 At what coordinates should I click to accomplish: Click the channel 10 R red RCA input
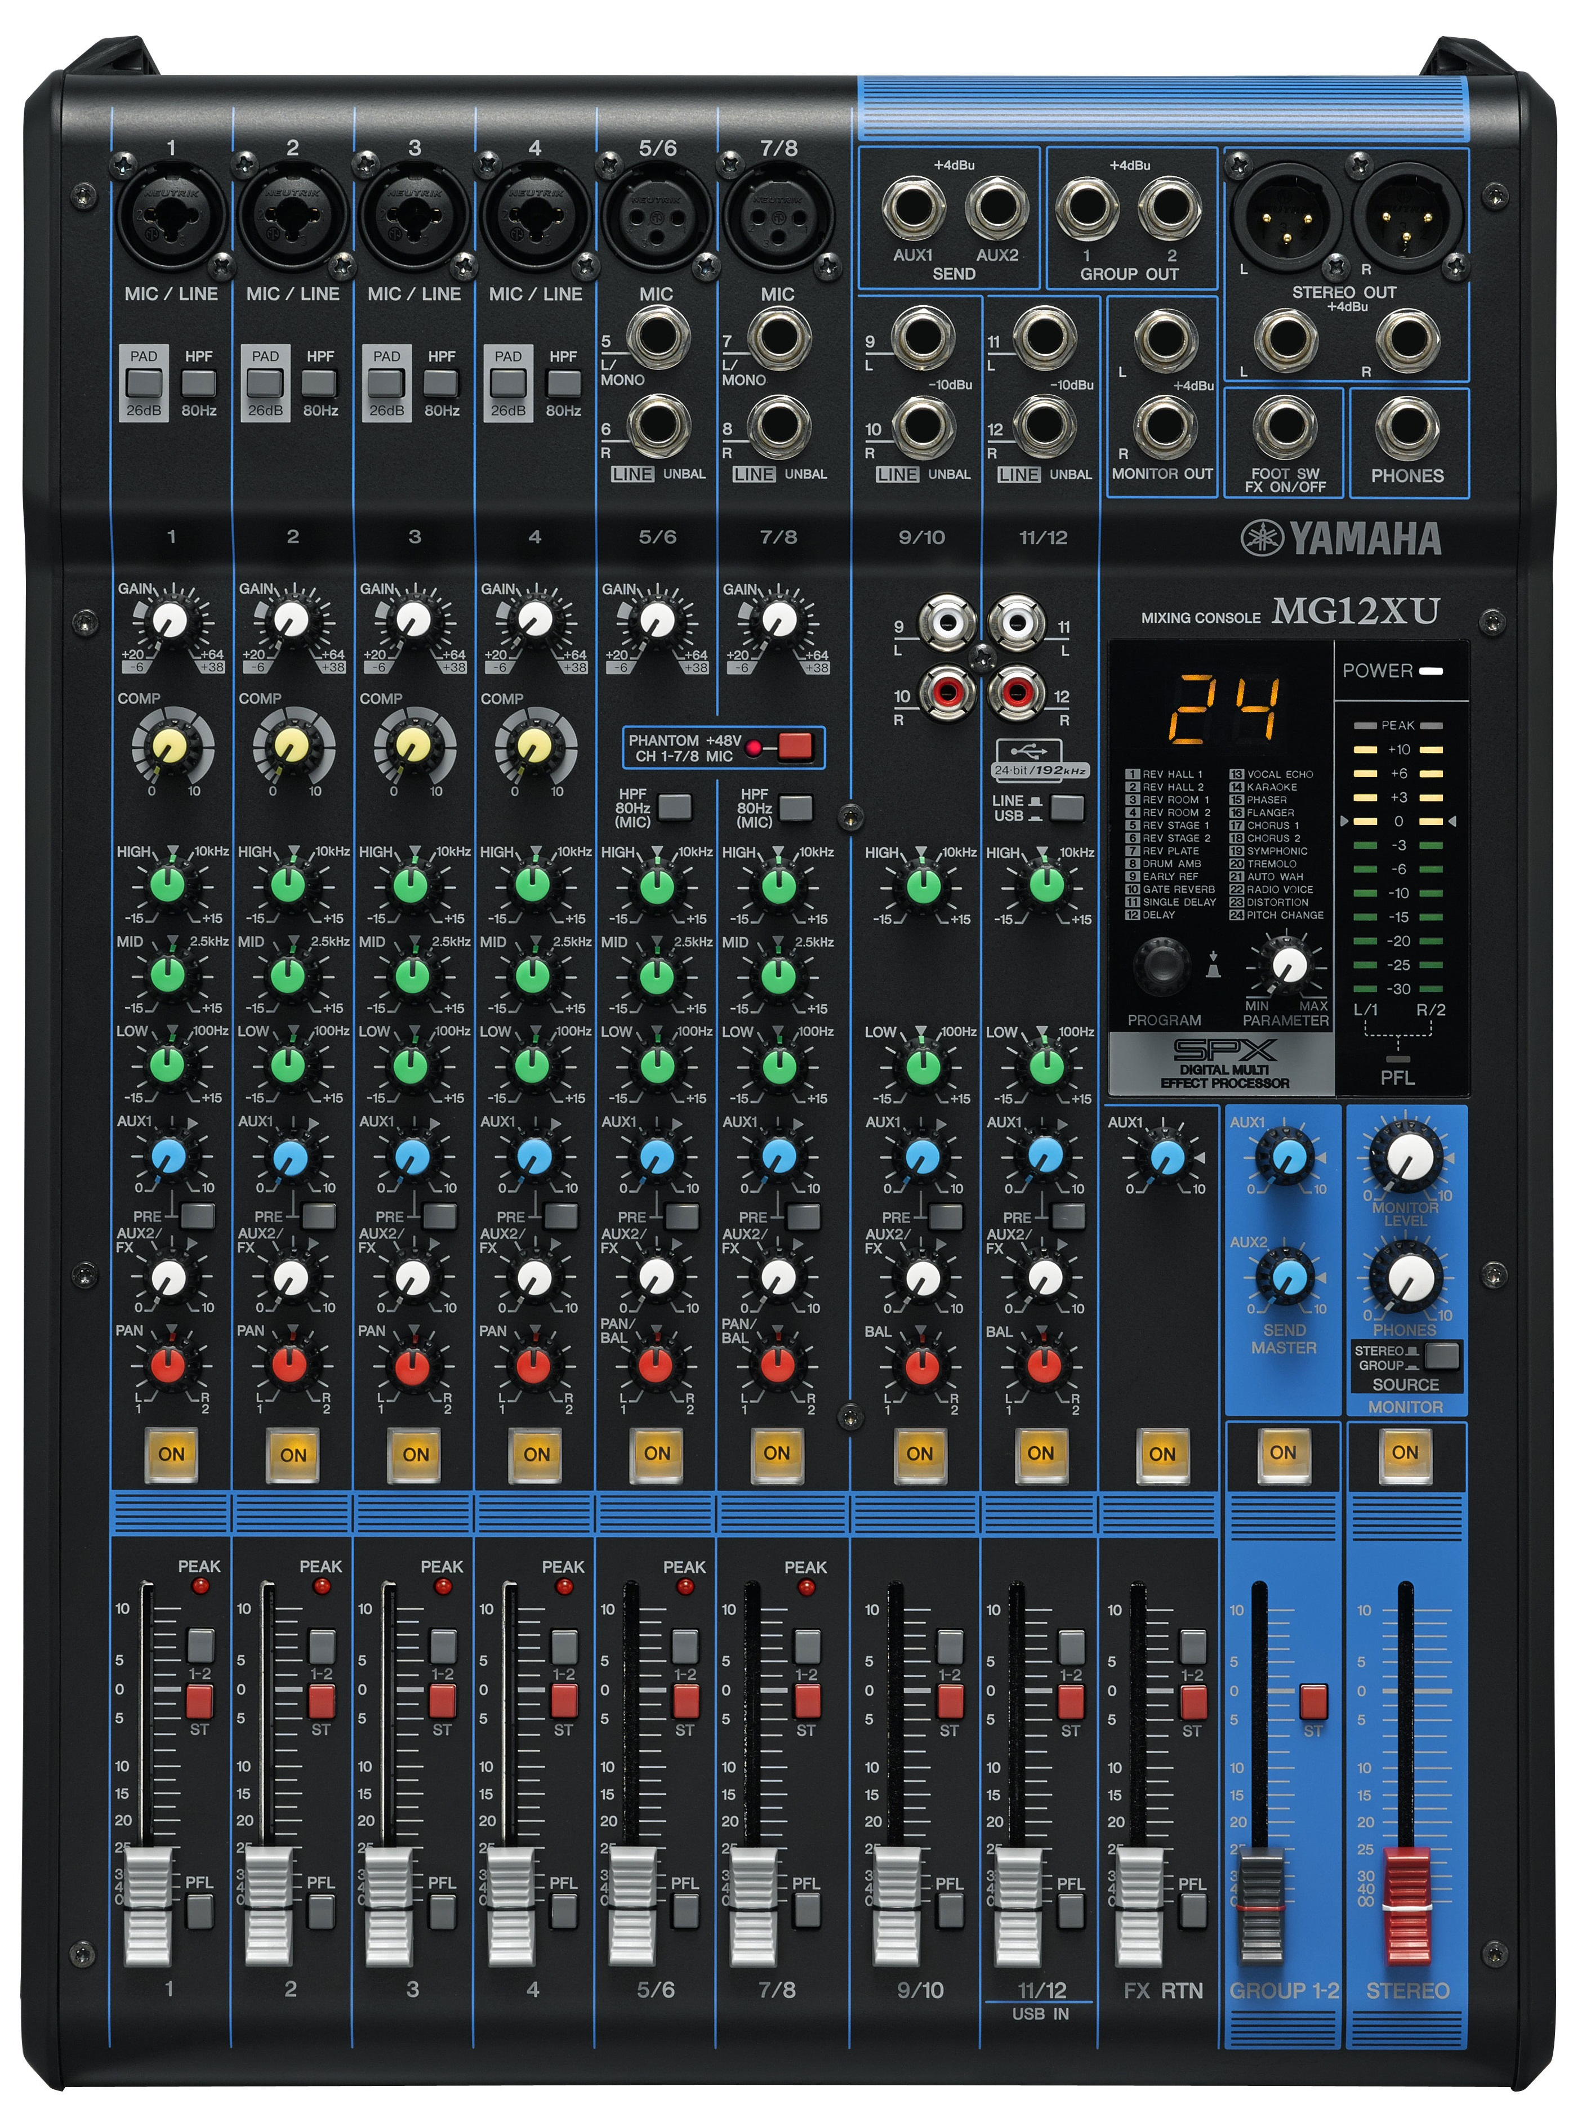click(x=947, y=692)
